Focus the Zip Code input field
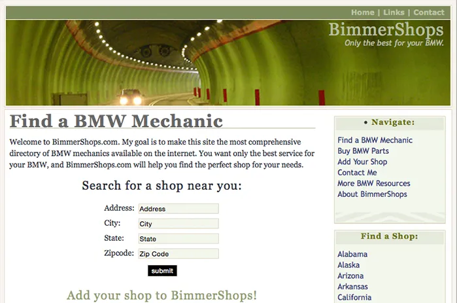The image size is (457, 303). click(x=178, y=254)
